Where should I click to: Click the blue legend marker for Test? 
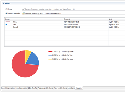pyautogui.click(x=50, y=55)
